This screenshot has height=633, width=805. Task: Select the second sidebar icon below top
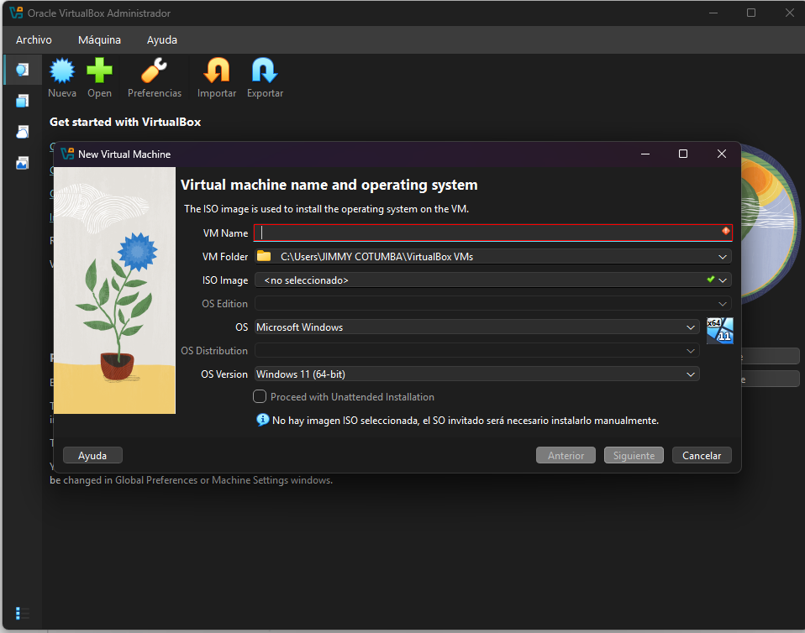coord(22,101)
